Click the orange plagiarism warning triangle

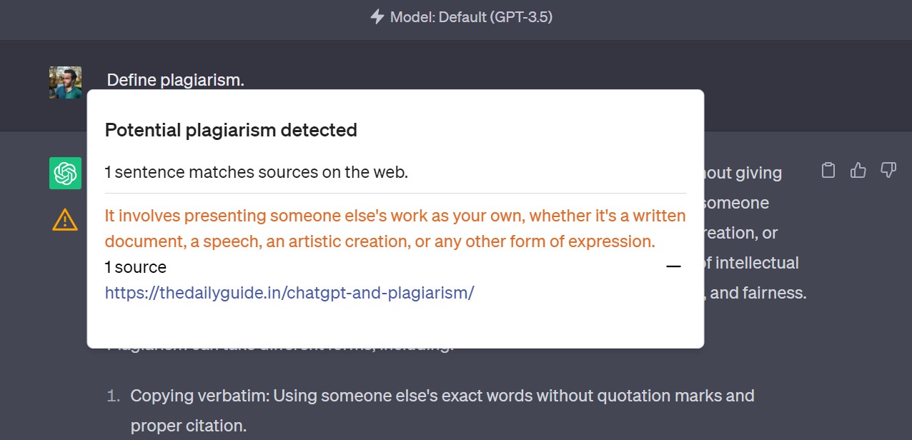pyautogui.click(x=65, y=219)
